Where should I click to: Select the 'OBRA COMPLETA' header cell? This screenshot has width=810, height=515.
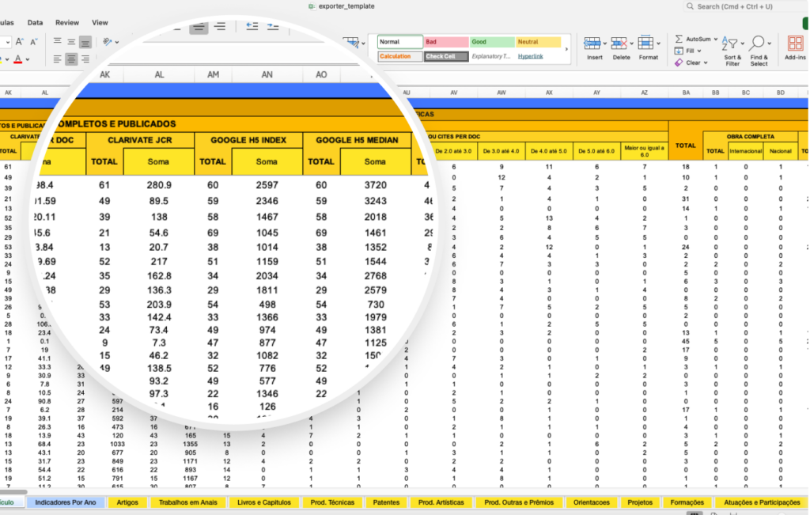click(x=750, y=136)
